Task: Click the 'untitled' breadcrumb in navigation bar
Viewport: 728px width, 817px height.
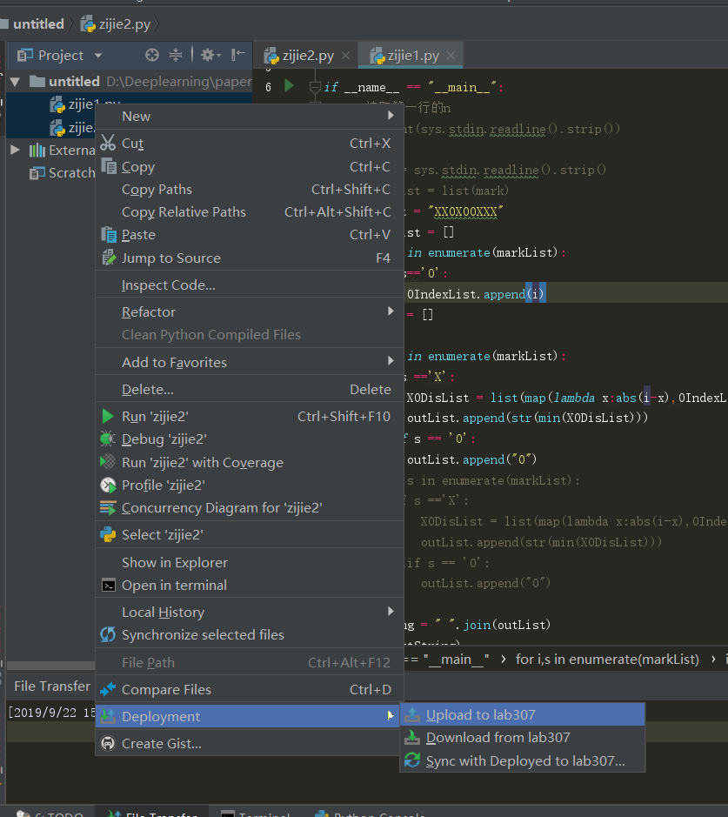Action: click(38, 24)
